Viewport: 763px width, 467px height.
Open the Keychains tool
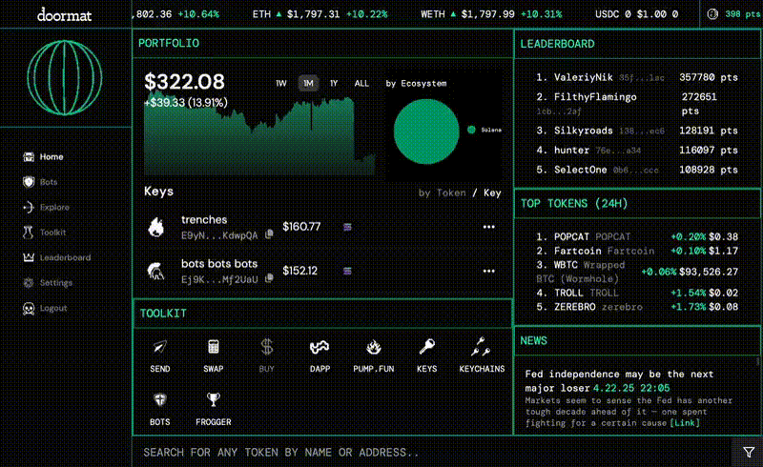click(x=482, y=353)
